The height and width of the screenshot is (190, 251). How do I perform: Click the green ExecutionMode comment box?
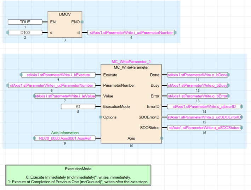(78, 175)
